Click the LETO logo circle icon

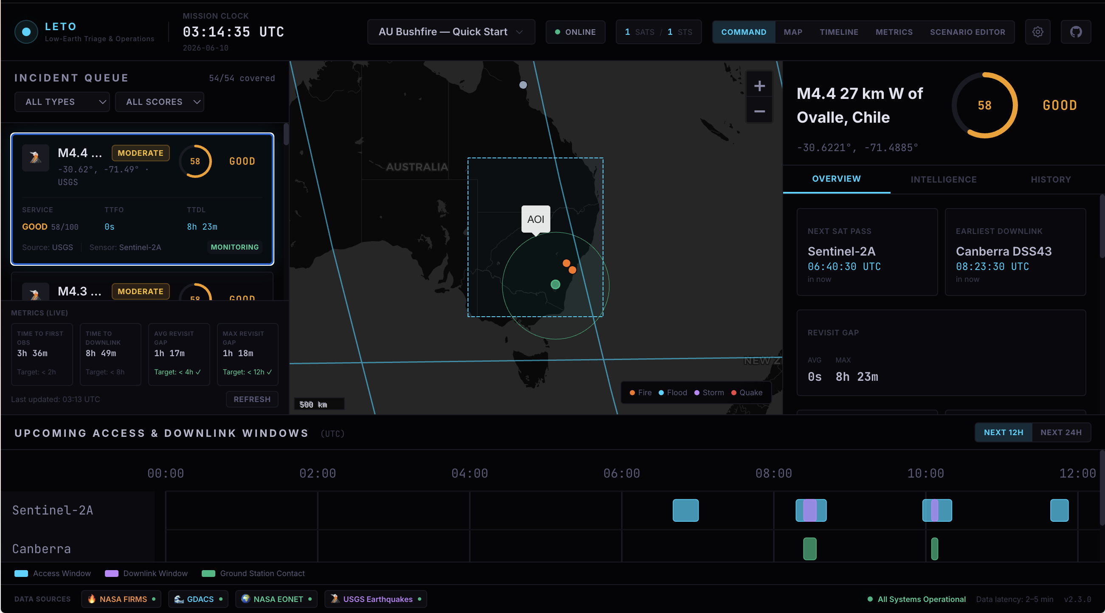(x=26, y=32)
